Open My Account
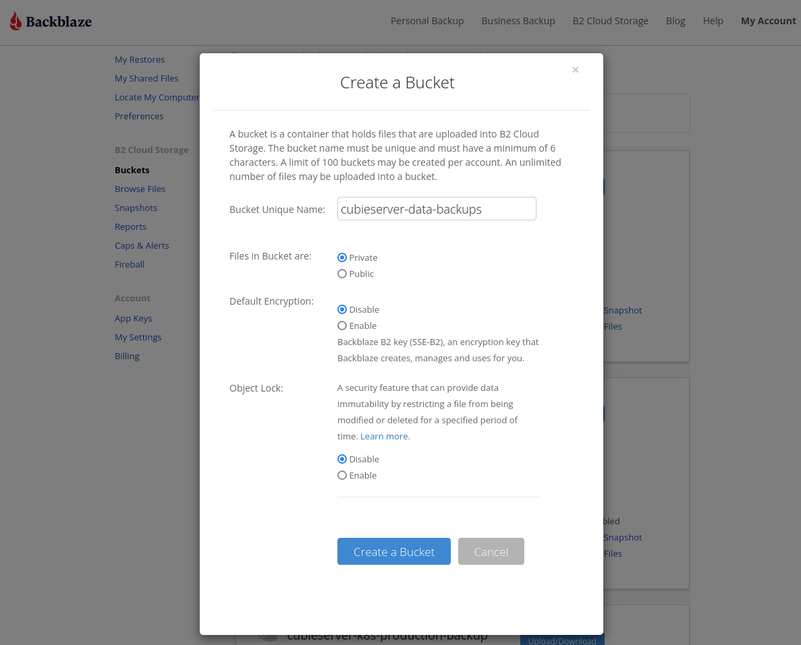Image resolution: width=801 pixels, height=645 pixels. coord(769,21)
